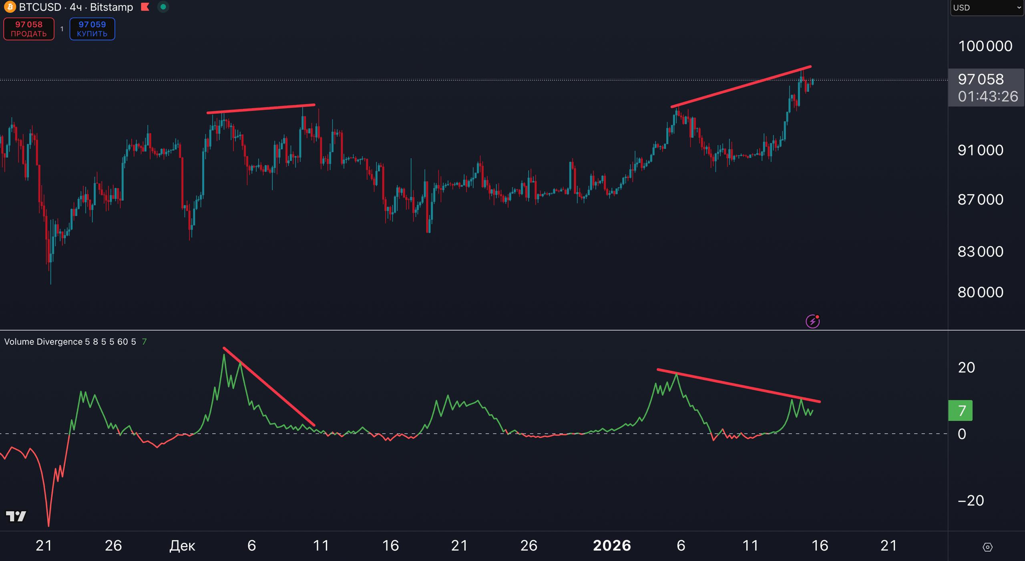Click the order quantity field showing 1

tap(62, 29)
